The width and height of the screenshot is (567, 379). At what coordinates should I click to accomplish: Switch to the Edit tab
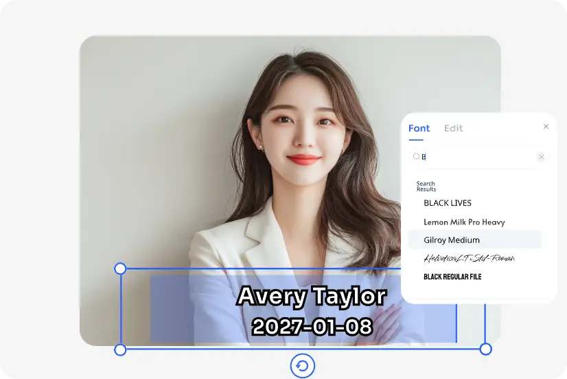point(454,128)
